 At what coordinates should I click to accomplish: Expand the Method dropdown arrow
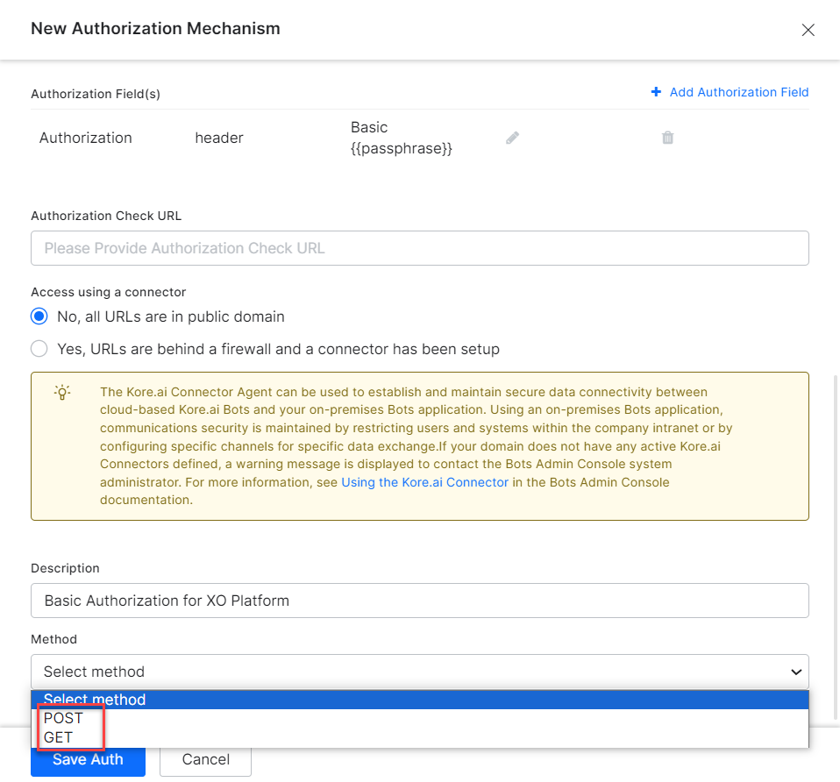coord(795,672)
